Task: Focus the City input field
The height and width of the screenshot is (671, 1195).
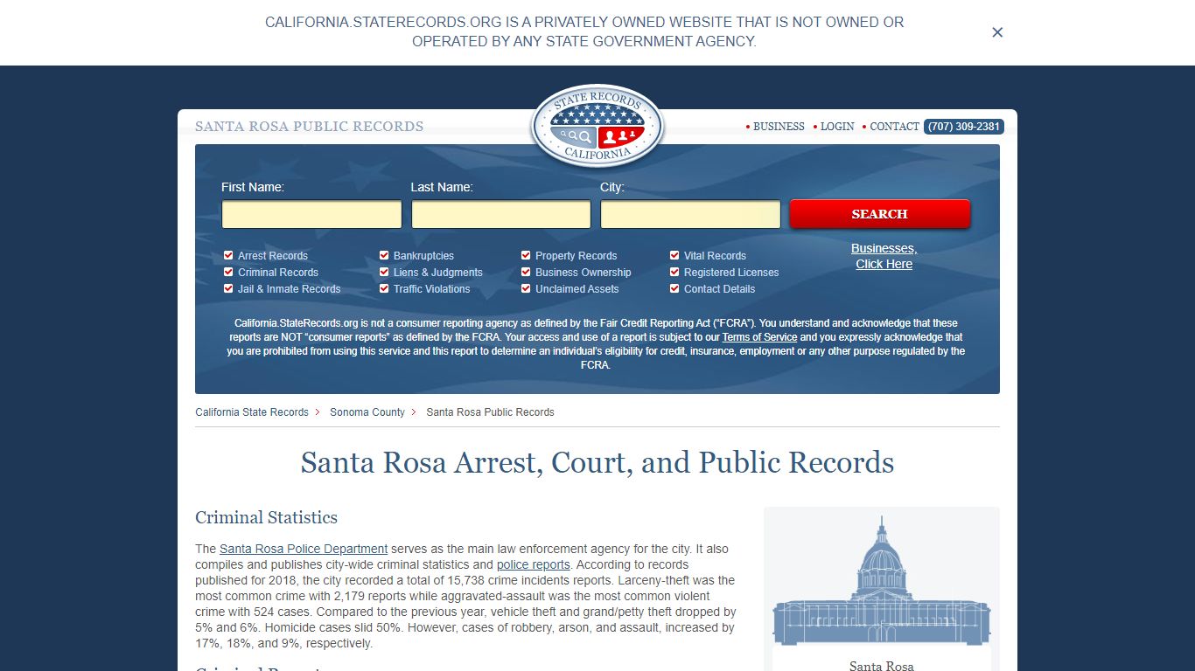Action: click(x=690, y=214)
